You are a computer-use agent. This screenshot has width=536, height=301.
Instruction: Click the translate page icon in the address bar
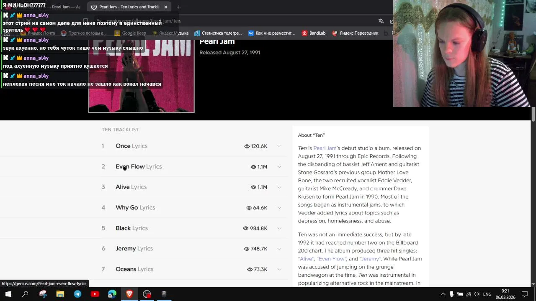coord(381,21)
